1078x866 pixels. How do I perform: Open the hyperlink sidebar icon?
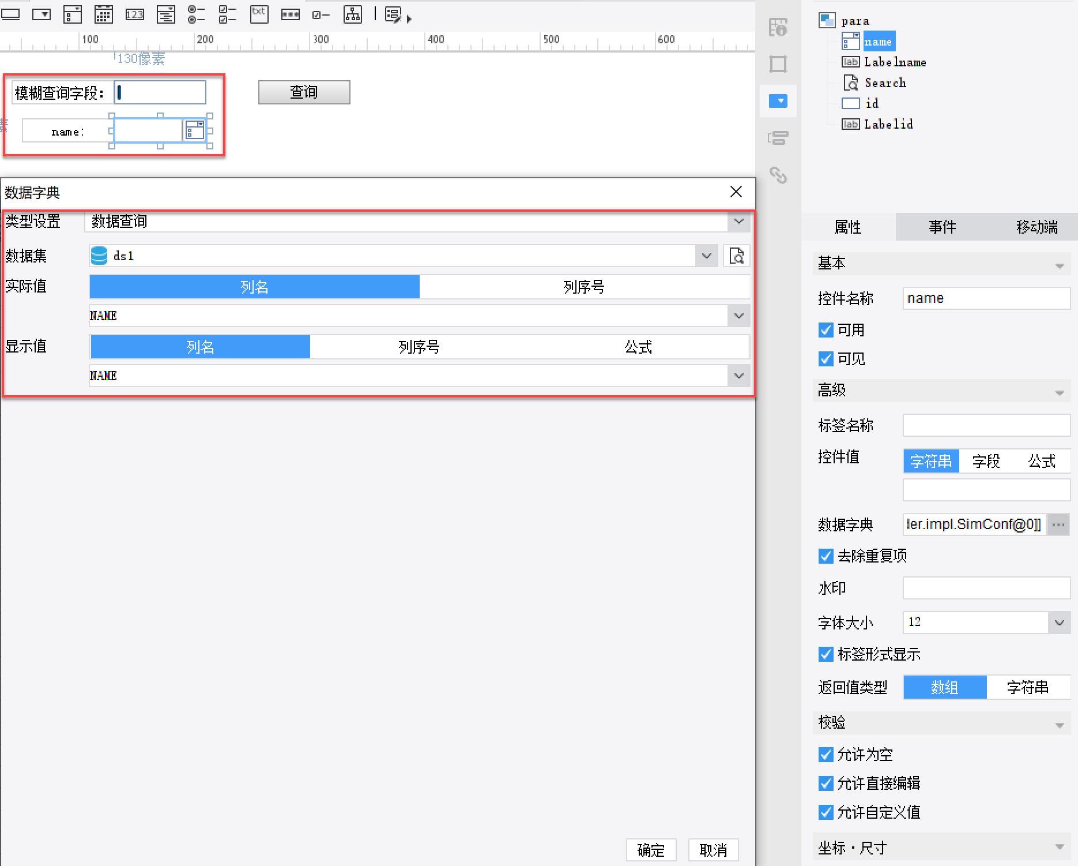[778, 175]
